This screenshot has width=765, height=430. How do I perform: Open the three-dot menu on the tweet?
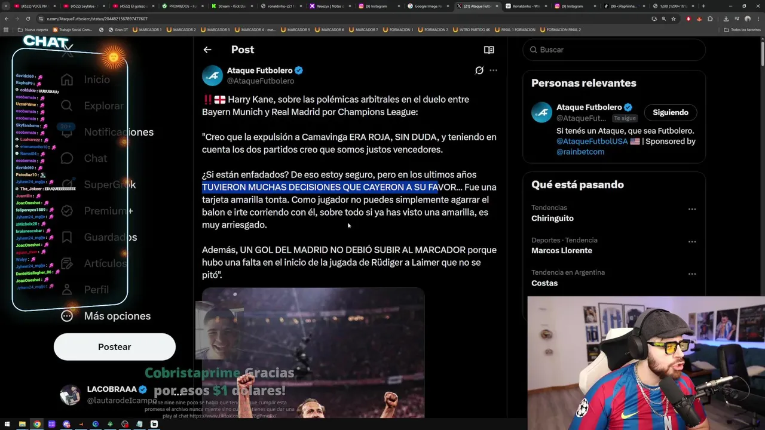pos(493,70)
